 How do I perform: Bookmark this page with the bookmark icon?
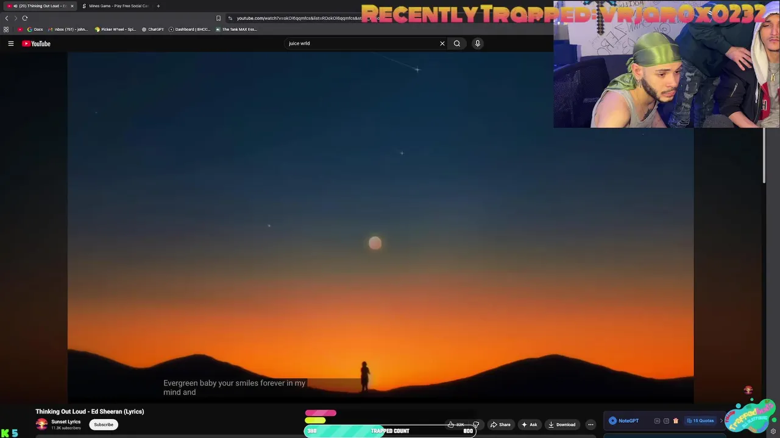tap(218, 18)
